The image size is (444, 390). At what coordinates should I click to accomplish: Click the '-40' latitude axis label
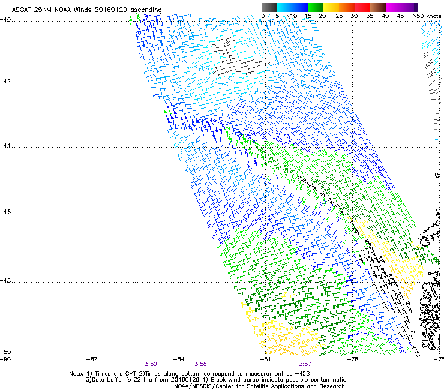point(5,20)
